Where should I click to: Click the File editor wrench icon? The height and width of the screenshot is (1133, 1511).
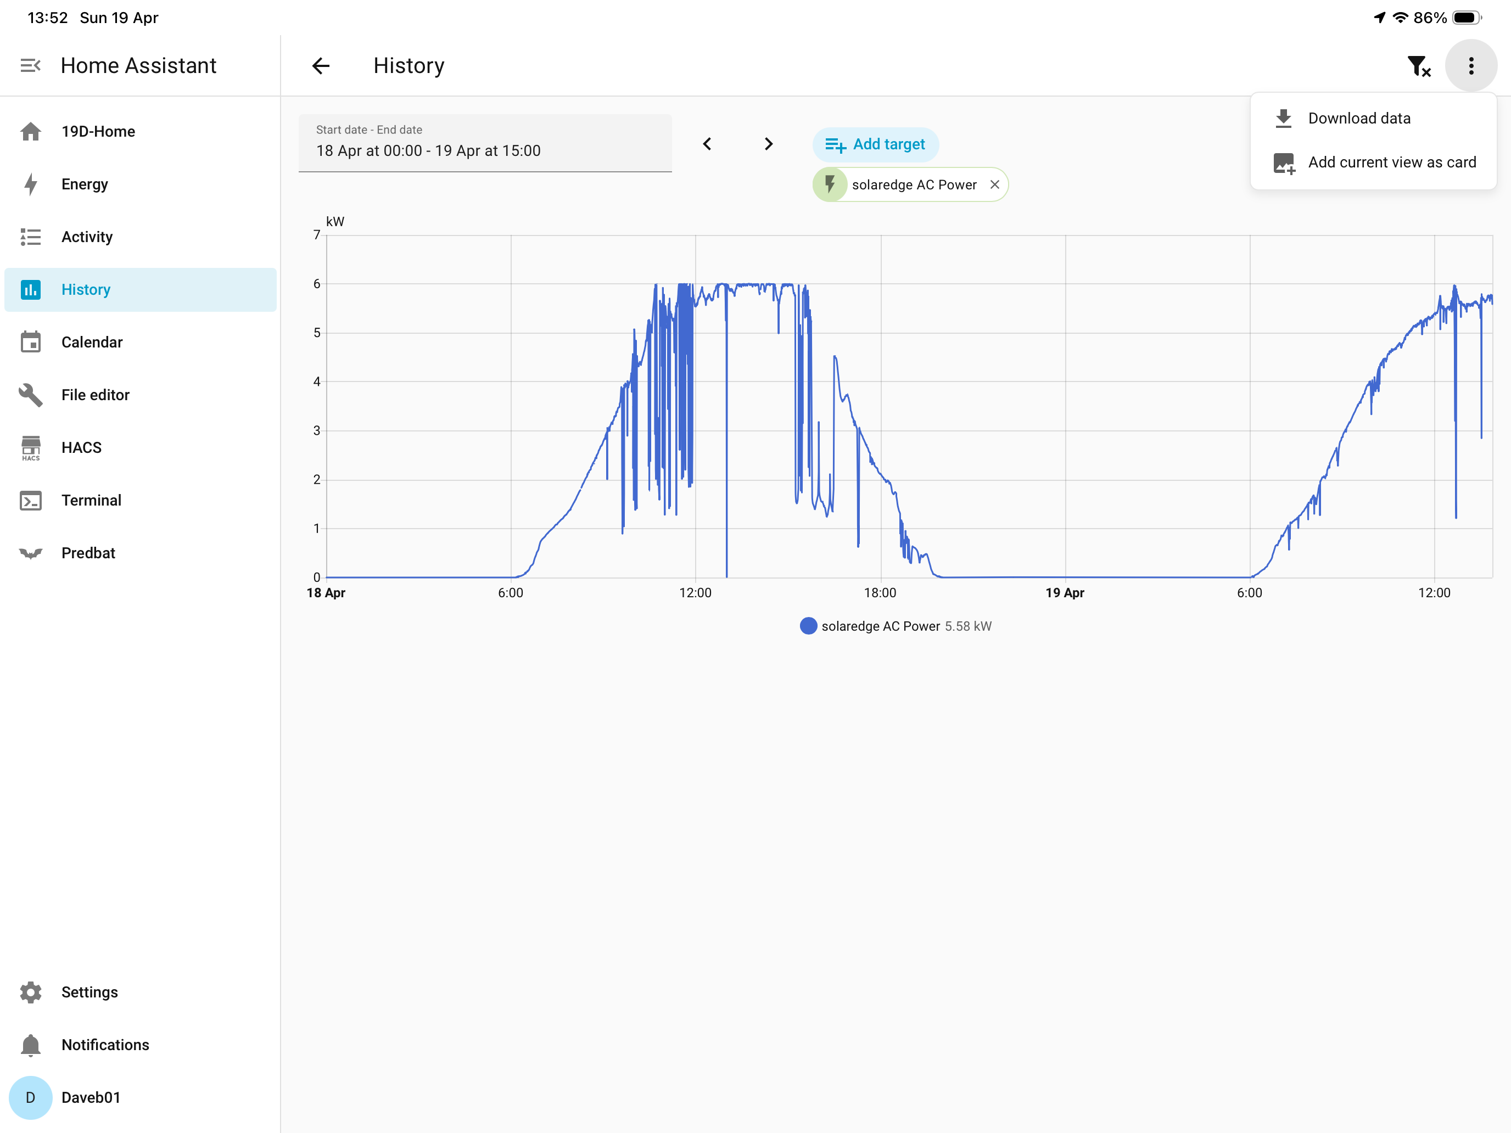[x=30, y=395]
